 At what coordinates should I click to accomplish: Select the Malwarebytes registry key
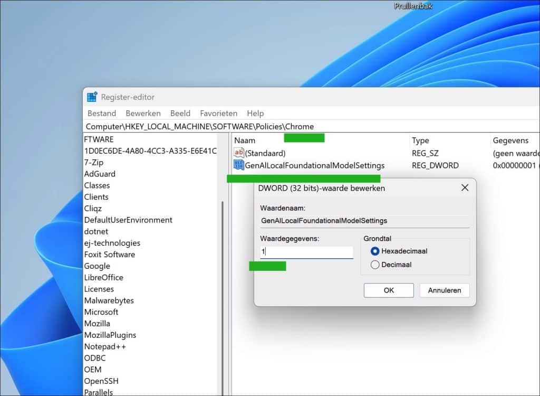point(109,300)
